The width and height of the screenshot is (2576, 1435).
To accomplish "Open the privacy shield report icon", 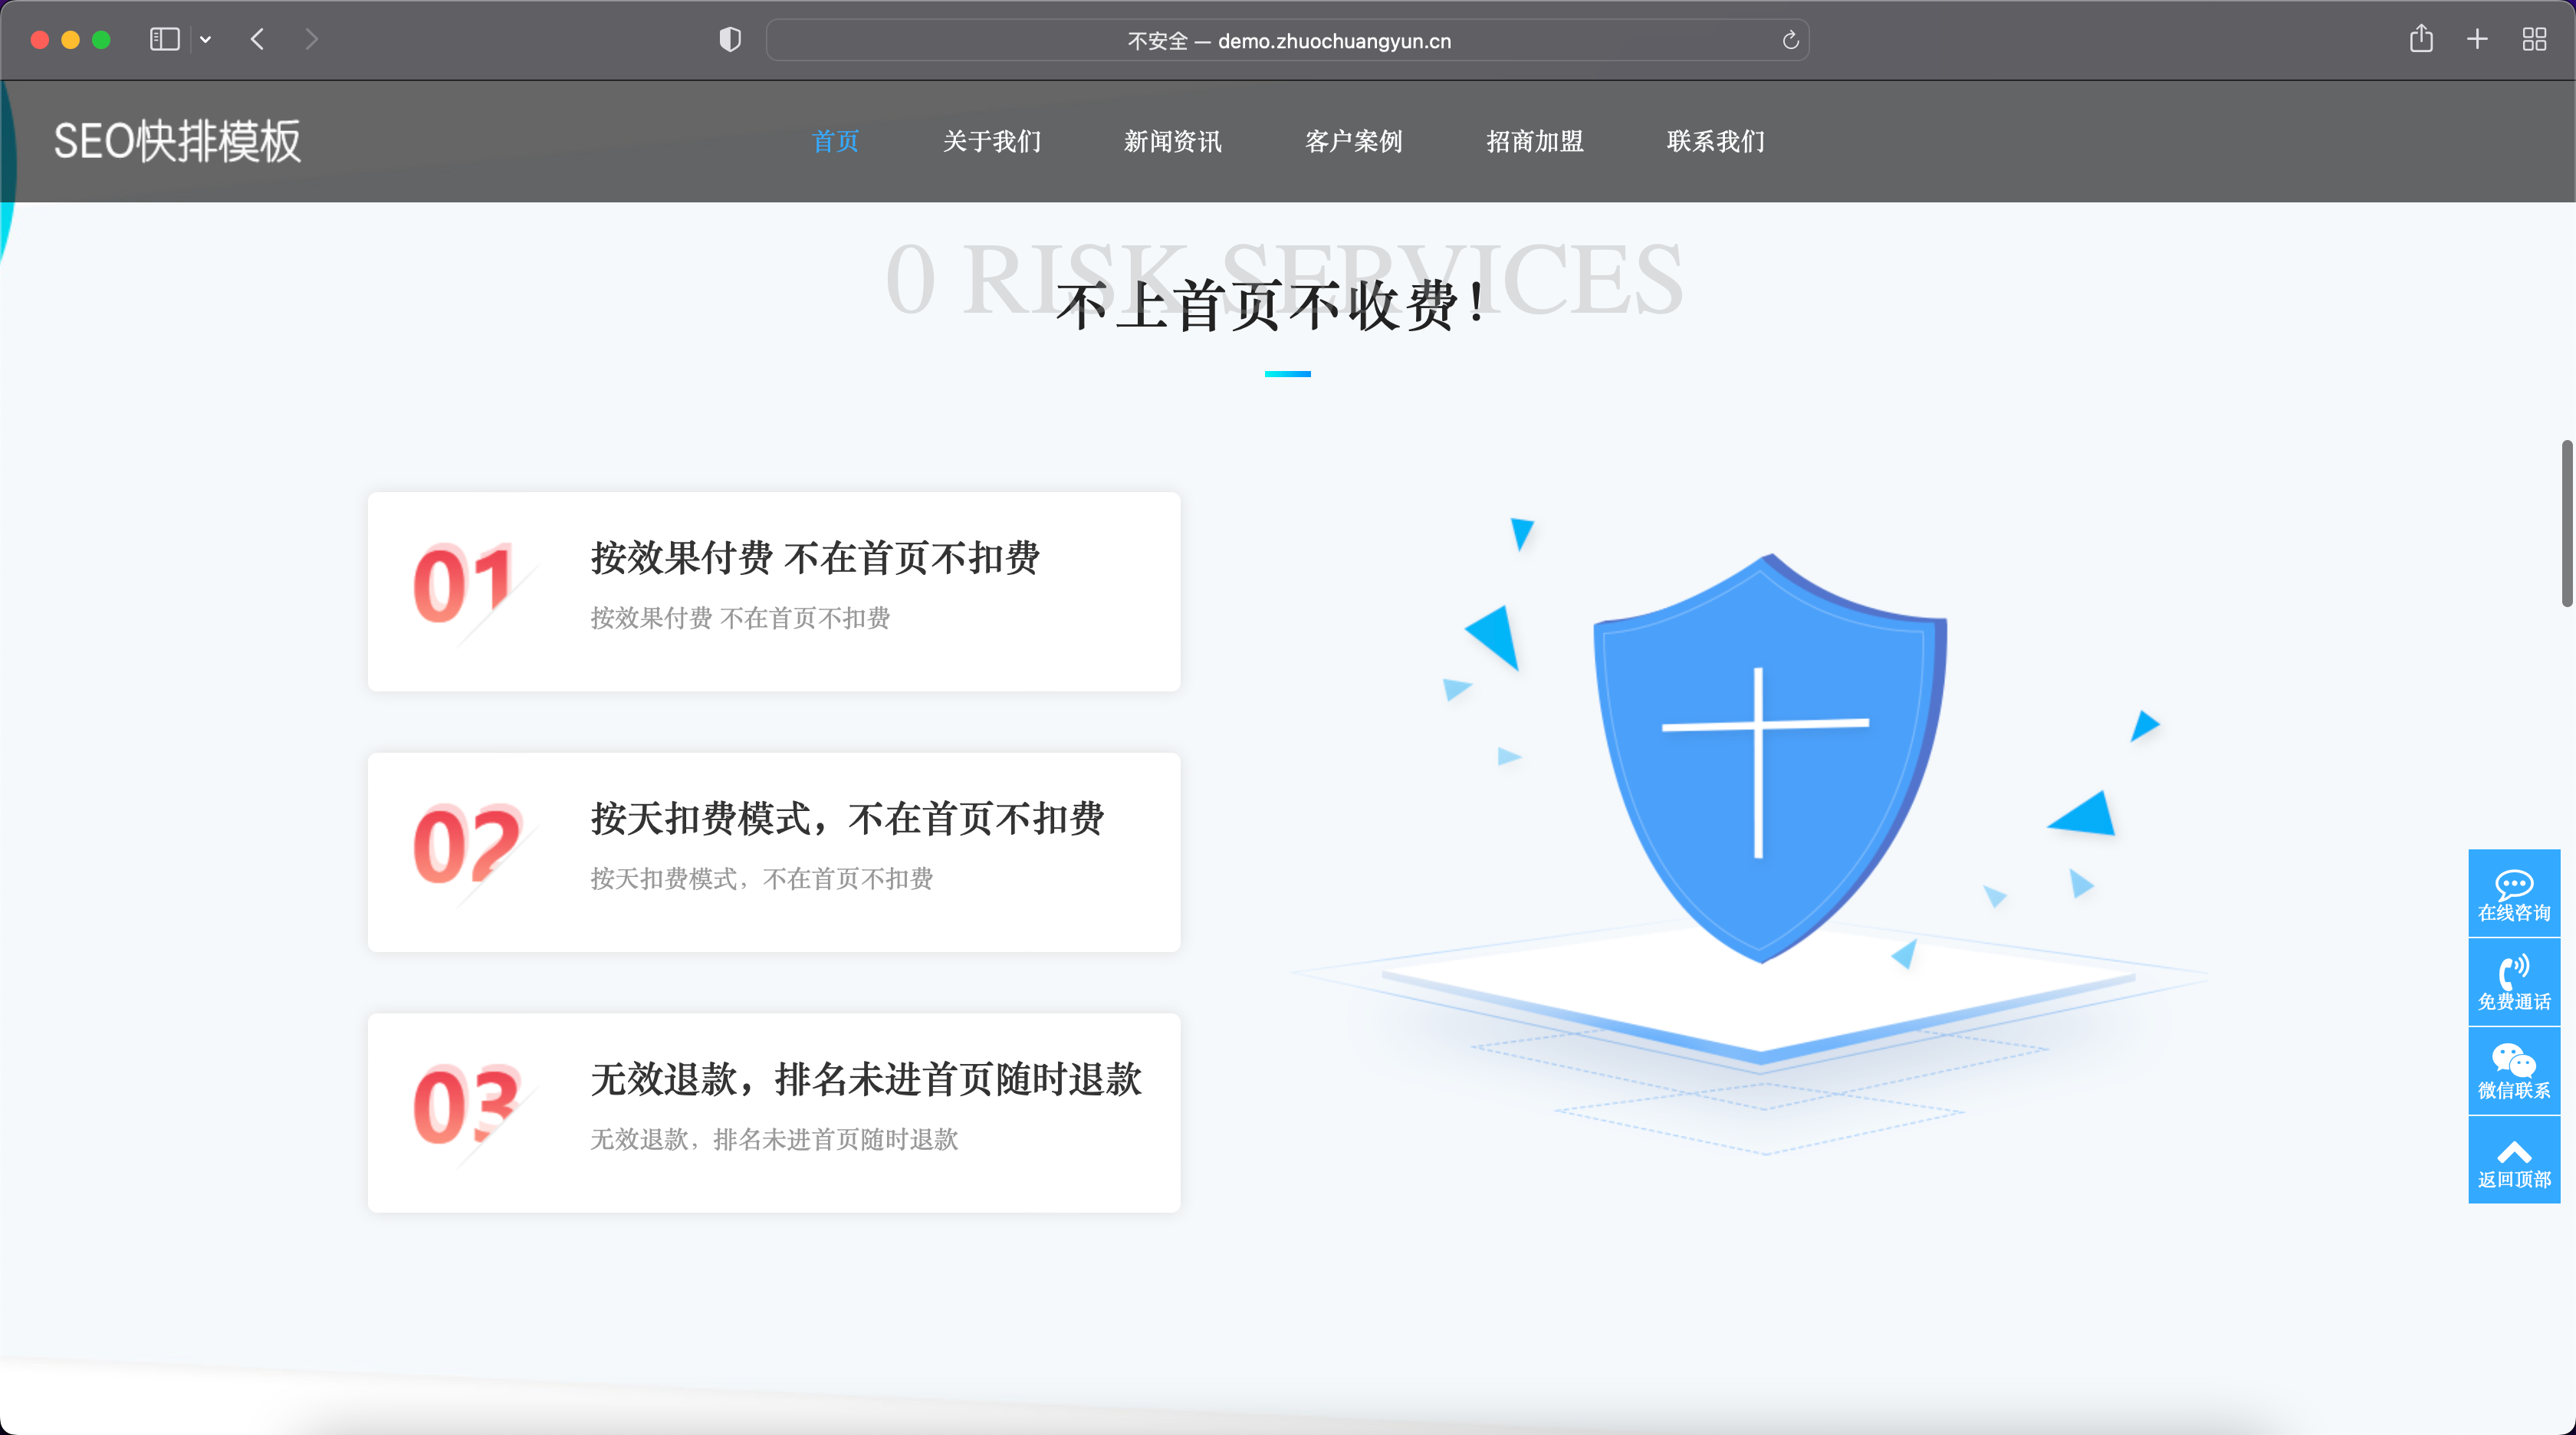I will pos(730,40).
